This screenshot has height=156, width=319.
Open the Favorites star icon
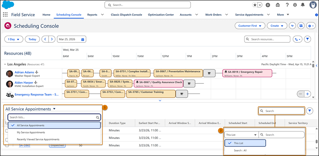255,5
